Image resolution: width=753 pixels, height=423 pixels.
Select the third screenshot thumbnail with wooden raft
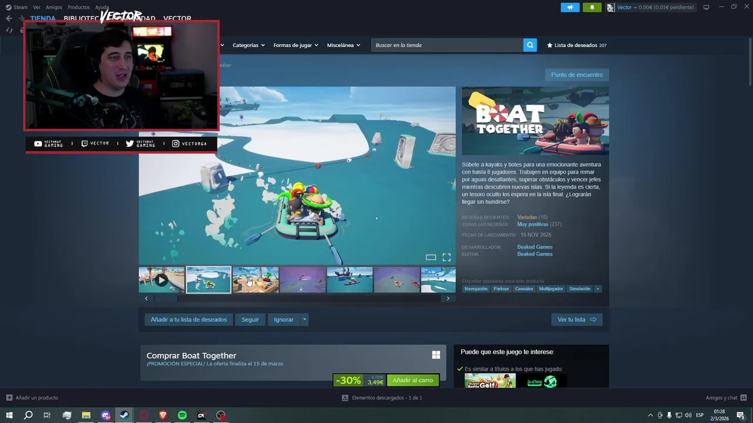click(255, 280)
